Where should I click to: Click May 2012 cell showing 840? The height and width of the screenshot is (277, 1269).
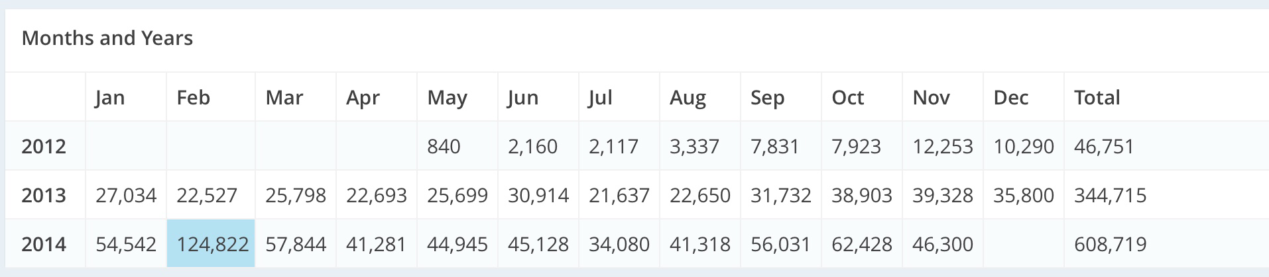(444, 146)
